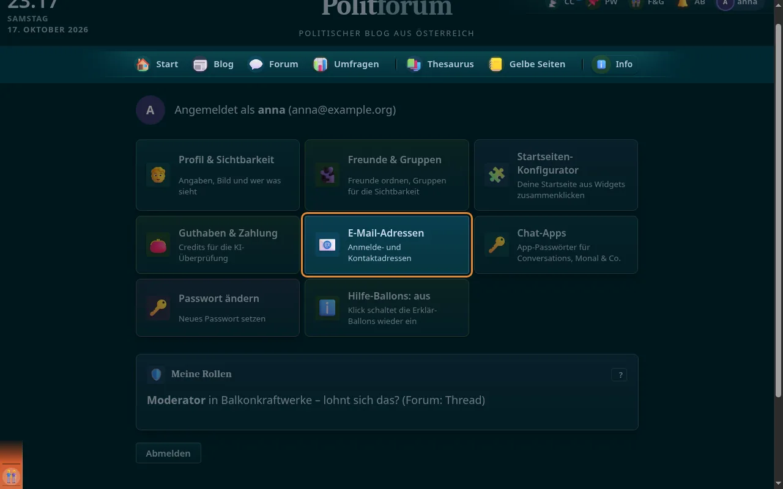Open Forum speech bubble icon
Screen dimensions: 783x489
(256, 64)
